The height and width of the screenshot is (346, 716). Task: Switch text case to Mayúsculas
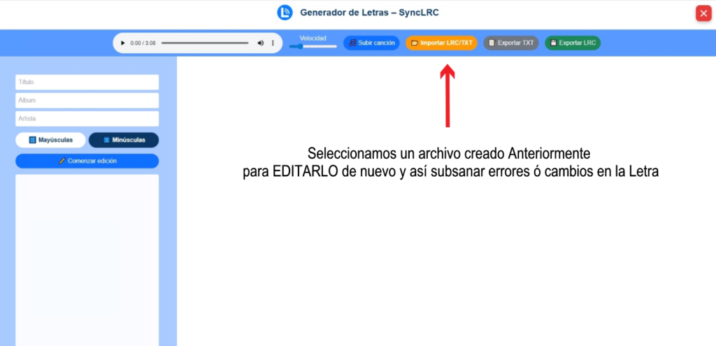[x=50, y=140]
